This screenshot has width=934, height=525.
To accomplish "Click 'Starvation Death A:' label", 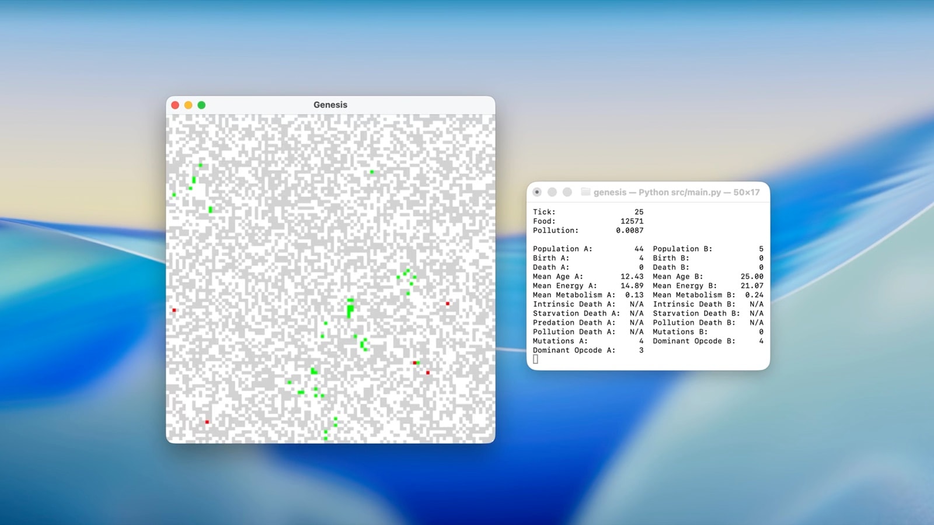I will tap(576, 313).
